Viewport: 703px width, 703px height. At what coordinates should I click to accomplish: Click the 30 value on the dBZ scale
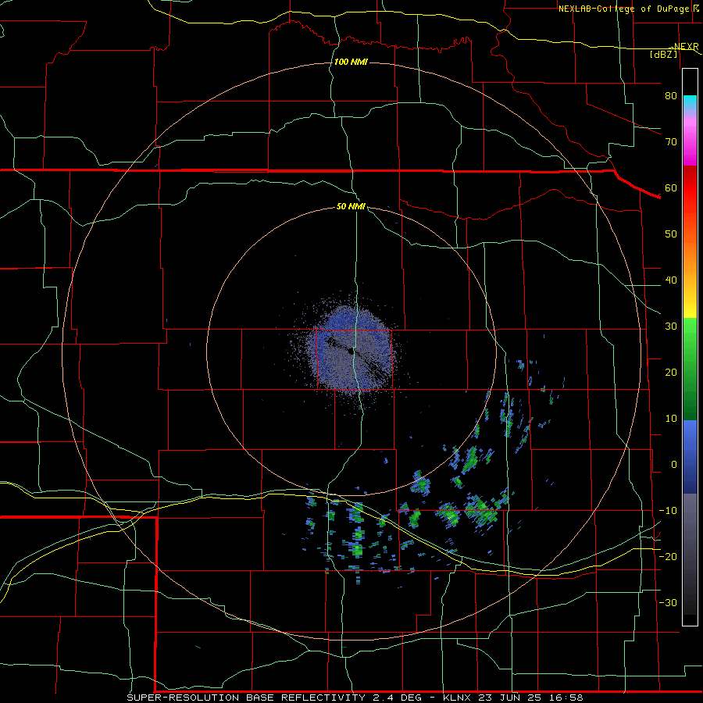[671, 327]
